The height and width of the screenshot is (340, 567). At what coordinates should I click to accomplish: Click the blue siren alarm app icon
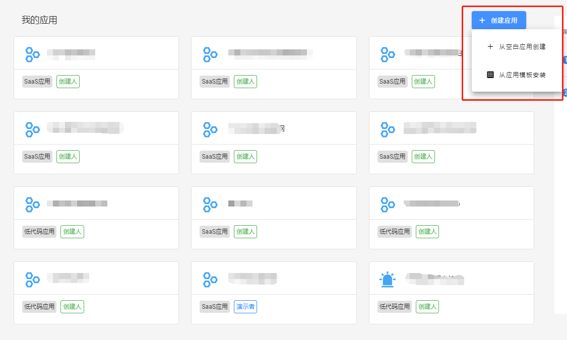click(x=387, y=279)
